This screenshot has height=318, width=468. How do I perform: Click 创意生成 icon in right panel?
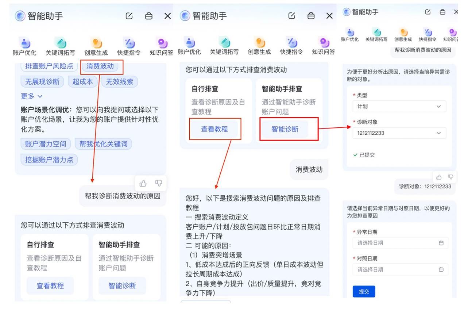[403, 32]
